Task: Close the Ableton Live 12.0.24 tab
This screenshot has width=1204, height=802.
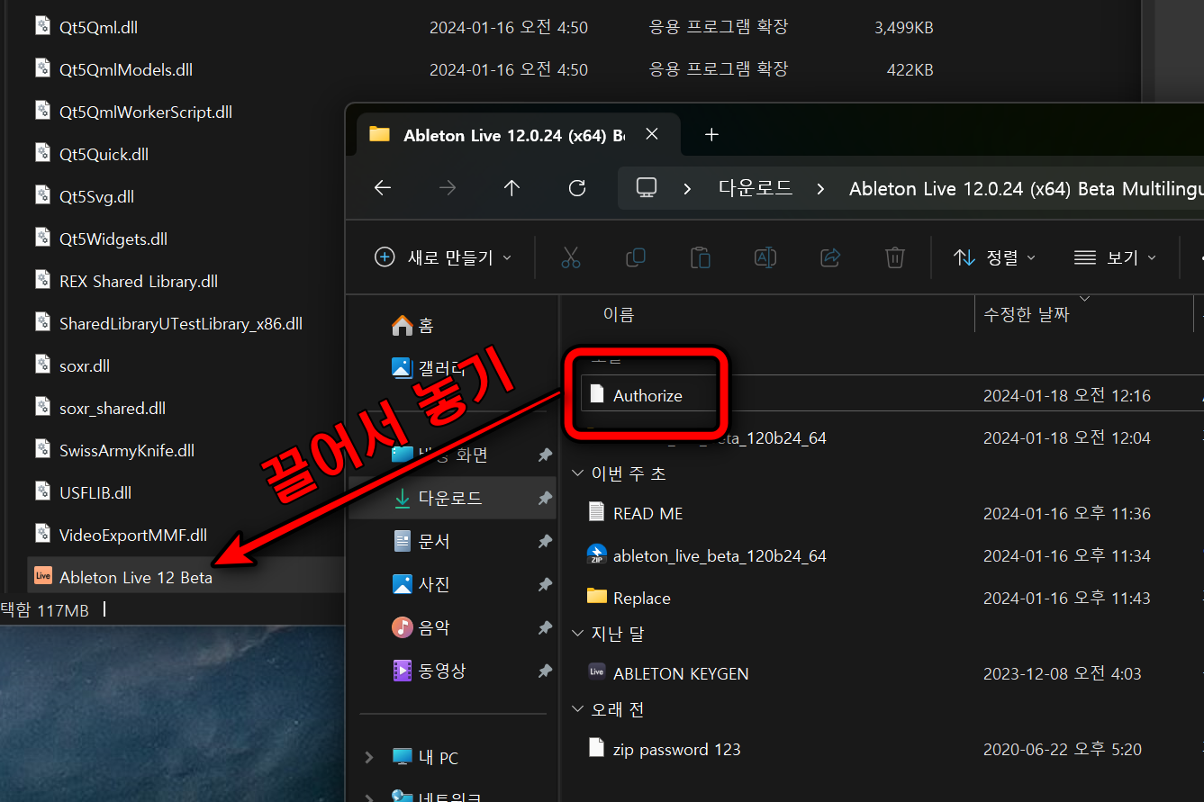Action: 652,135
